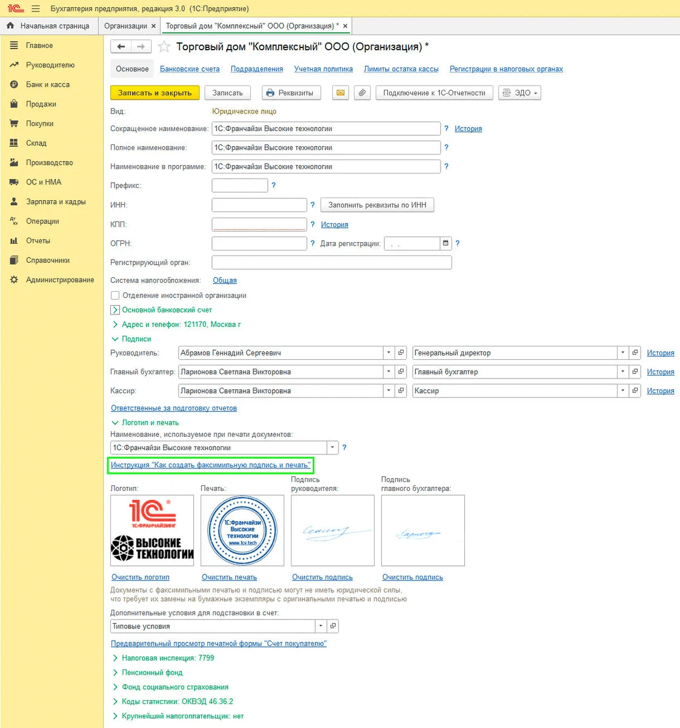This screenshot has width=680, height=728.
Task: Click into the ИНН input field
Action: 259,205
